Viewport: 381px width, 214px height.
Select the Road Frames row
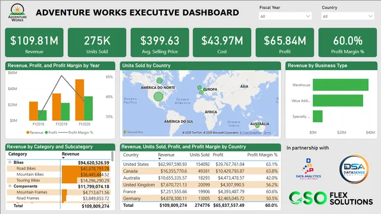point(58,198)
